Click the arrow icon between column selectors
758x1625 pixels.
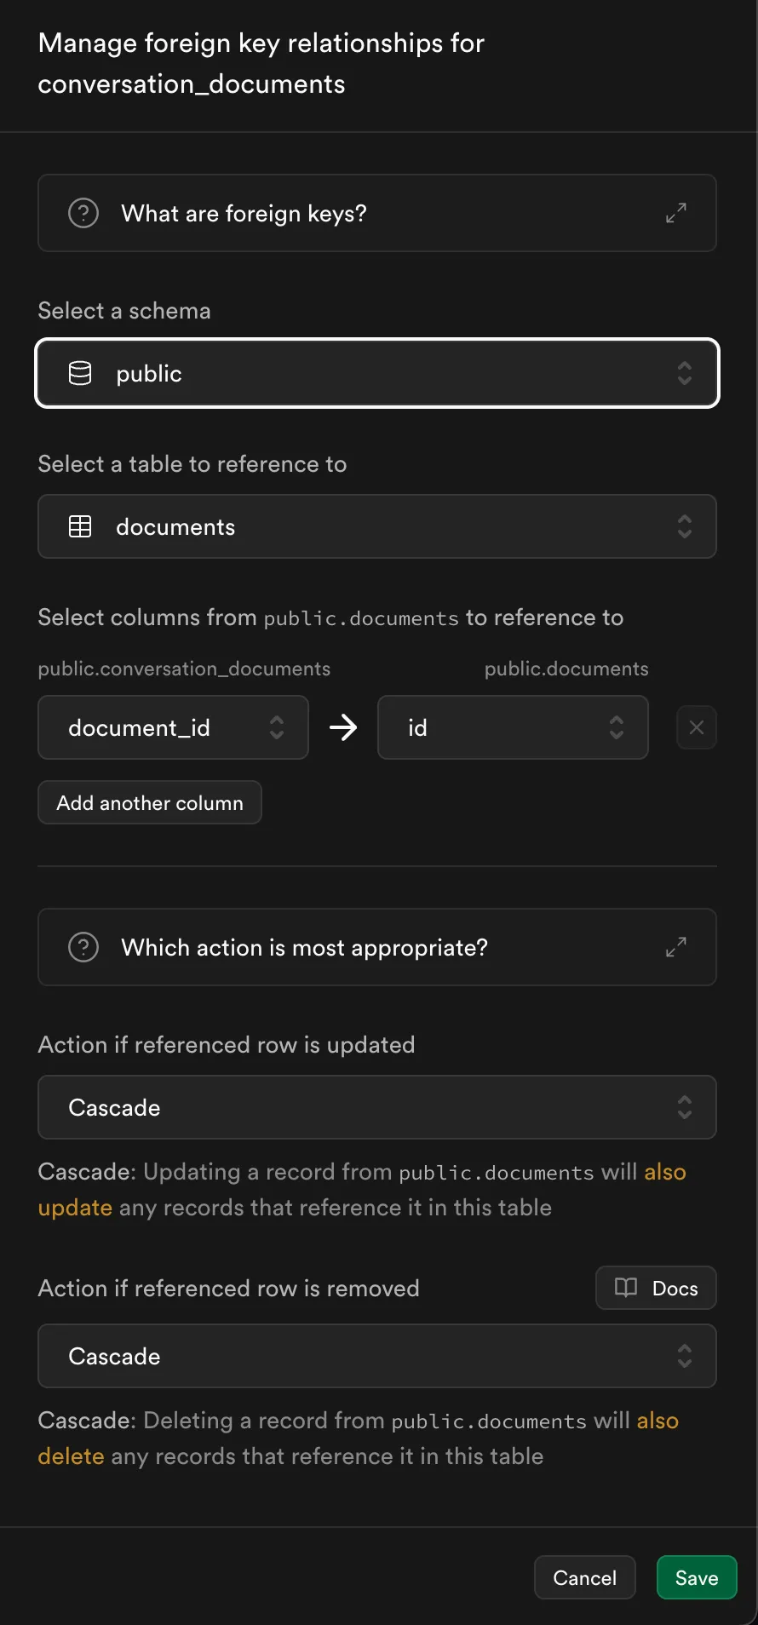click(x=343, y=727)
